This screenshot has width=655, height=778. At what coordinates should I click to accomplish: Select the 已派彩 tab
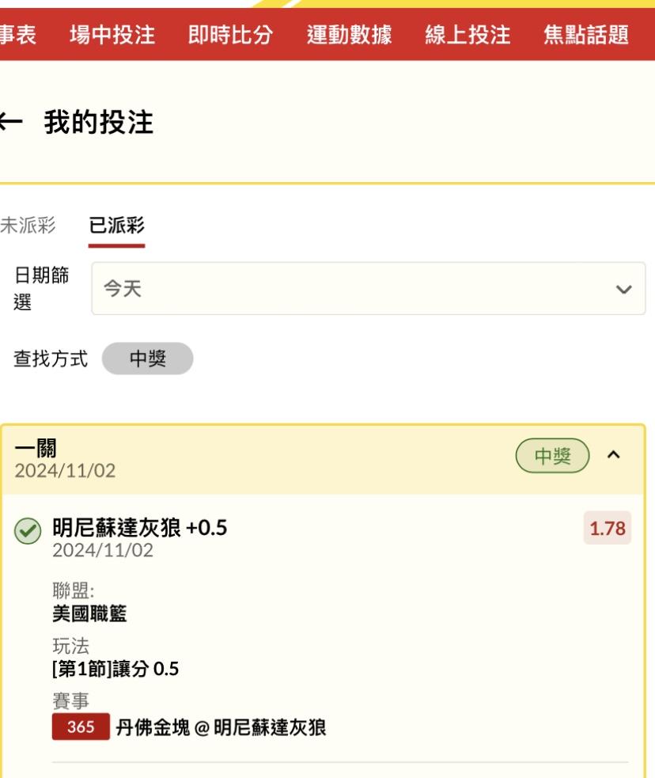[x=116, y=225]
